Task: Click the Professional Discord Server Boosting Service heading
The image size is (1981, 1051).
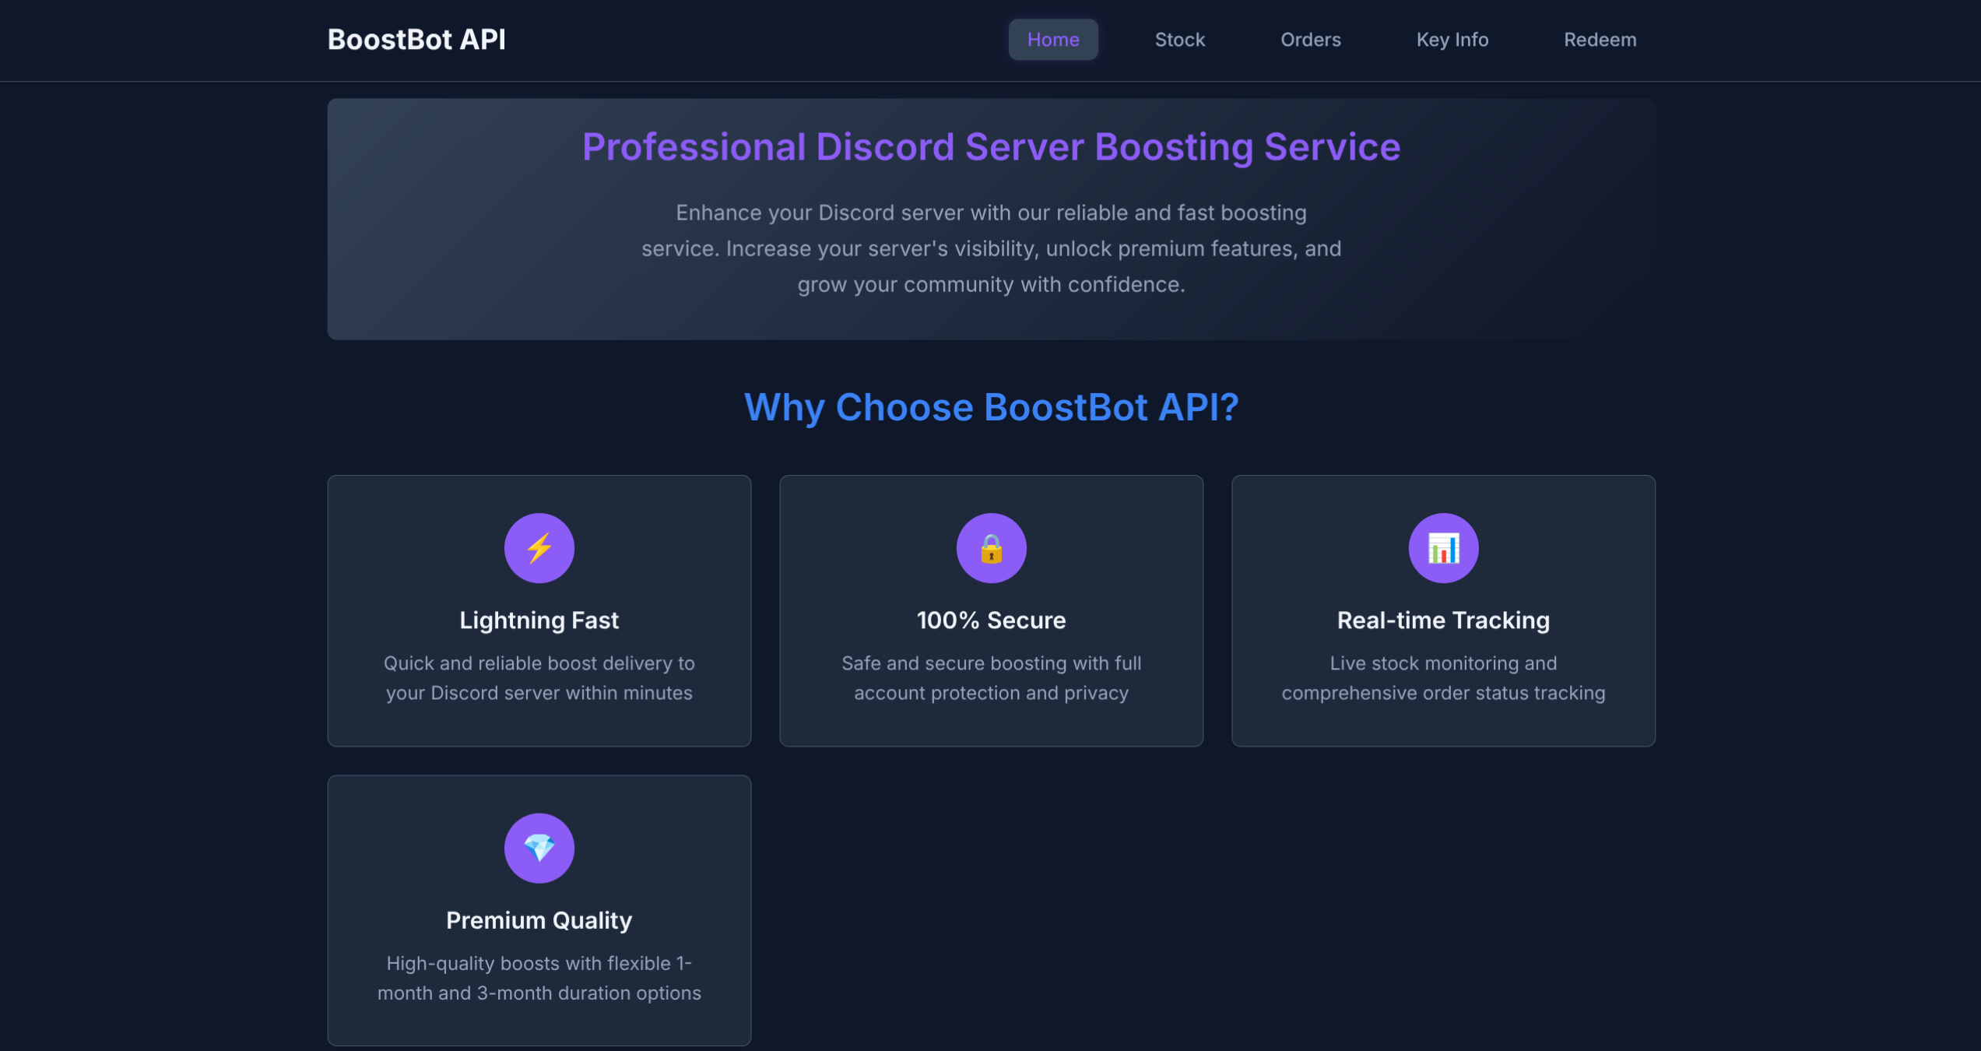Action: click(991, 146)
